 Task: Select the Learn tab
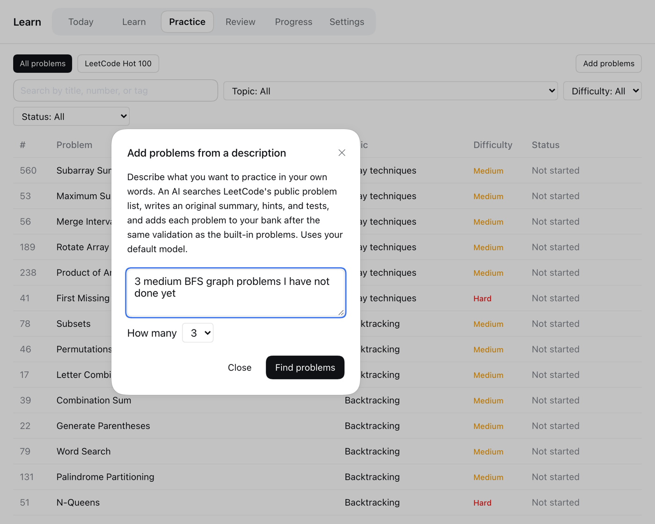(134, 22)
